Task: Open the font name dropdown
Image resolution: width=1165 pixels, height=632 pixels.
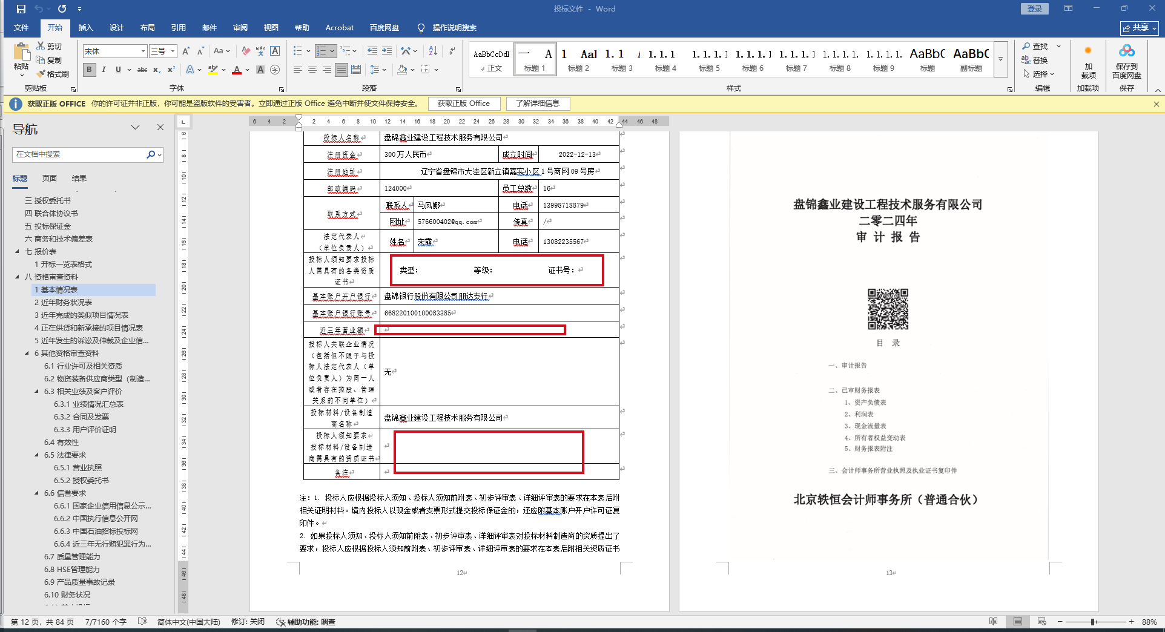Action: click(143, 51)
